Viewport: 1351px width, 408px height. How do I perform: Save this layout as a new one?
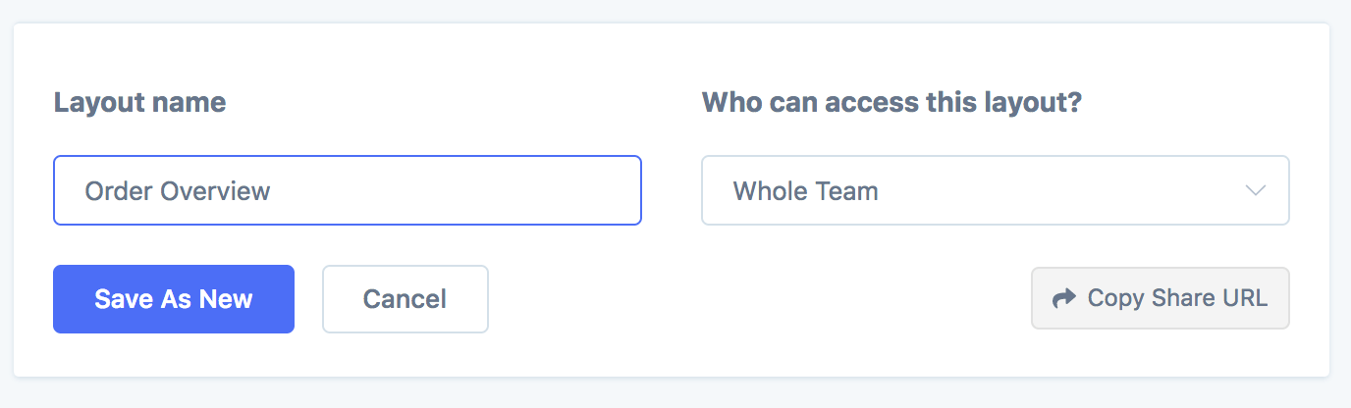click(174, 299)
